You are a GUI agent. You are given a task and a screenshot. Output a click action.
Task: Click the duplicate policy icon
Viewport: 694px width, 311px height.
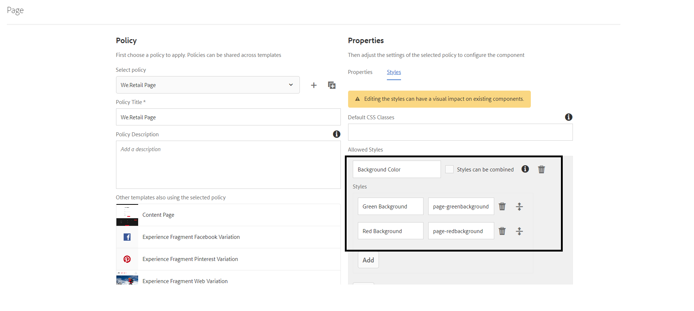(332, 85)
